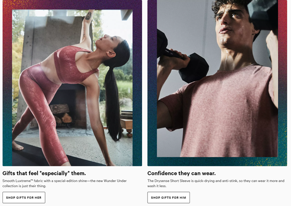Click the woman's long black ponytail

point(114,103)
